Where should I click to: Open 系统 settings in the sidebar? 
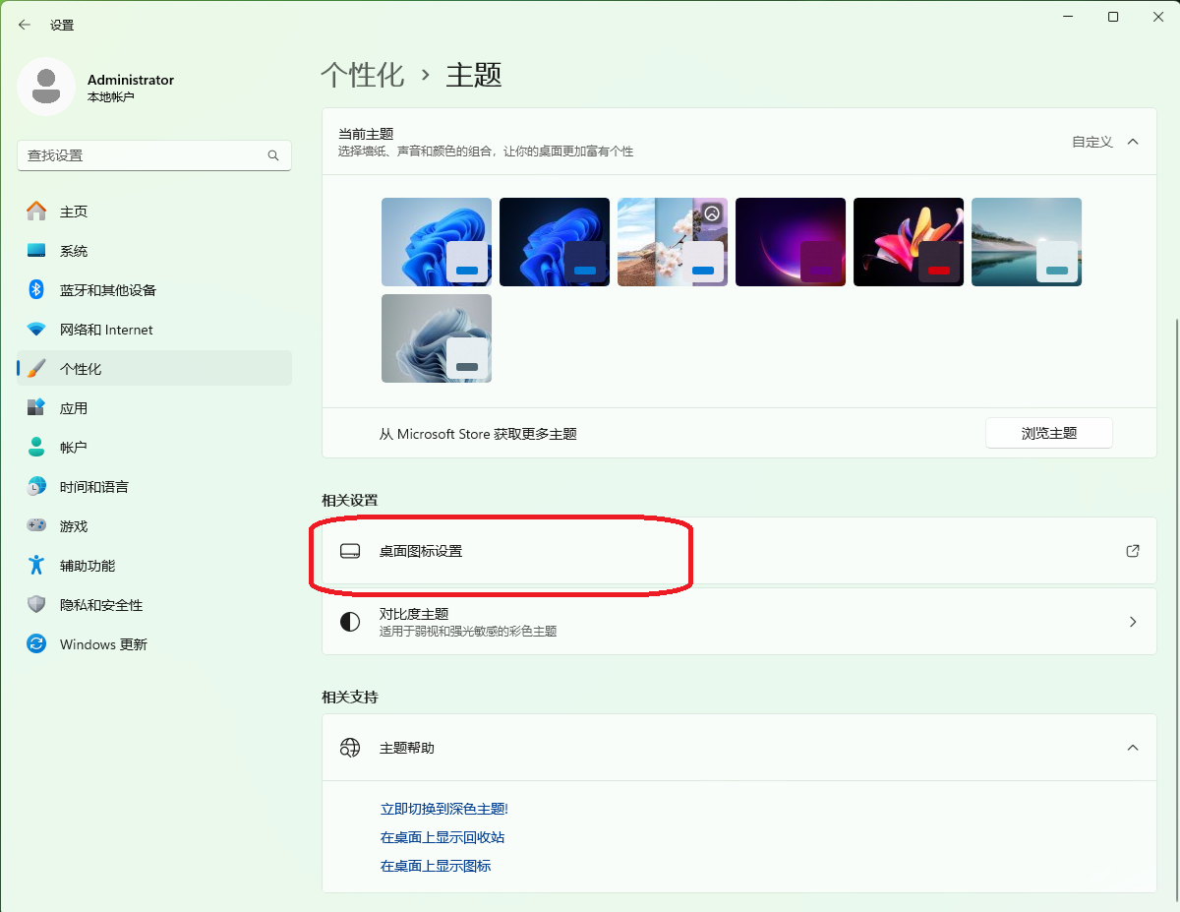[x=154, y=251]
